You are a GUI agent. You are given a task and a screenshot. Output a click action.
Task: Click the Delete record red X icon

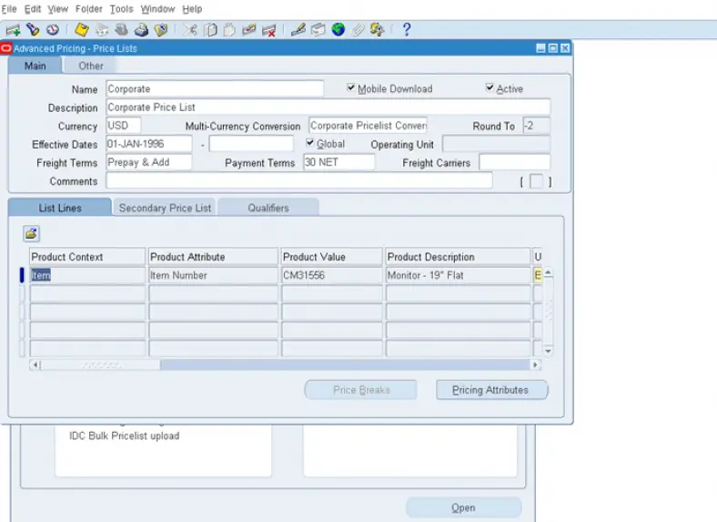point(268,30)
